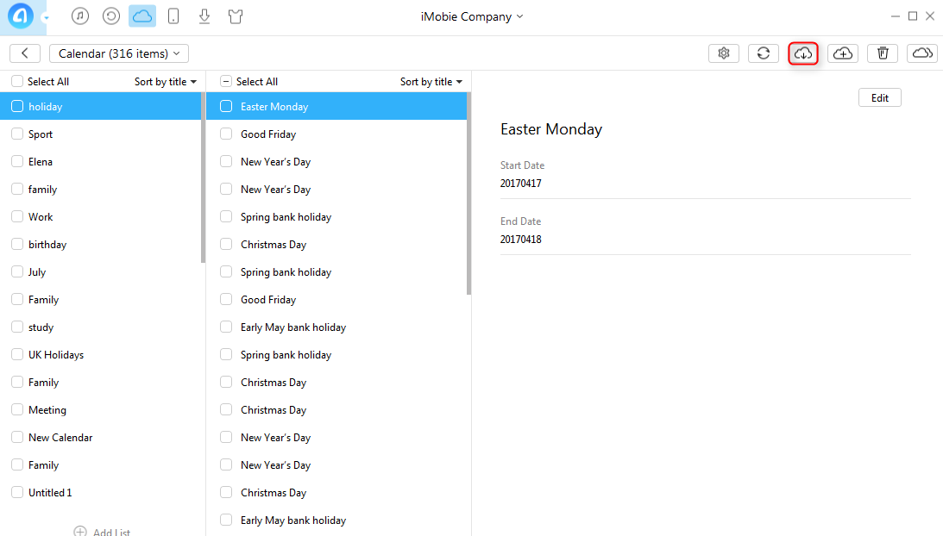Check the Untitled 1 calendar checkbox
943x536 pixels.
tap(17, 492)
